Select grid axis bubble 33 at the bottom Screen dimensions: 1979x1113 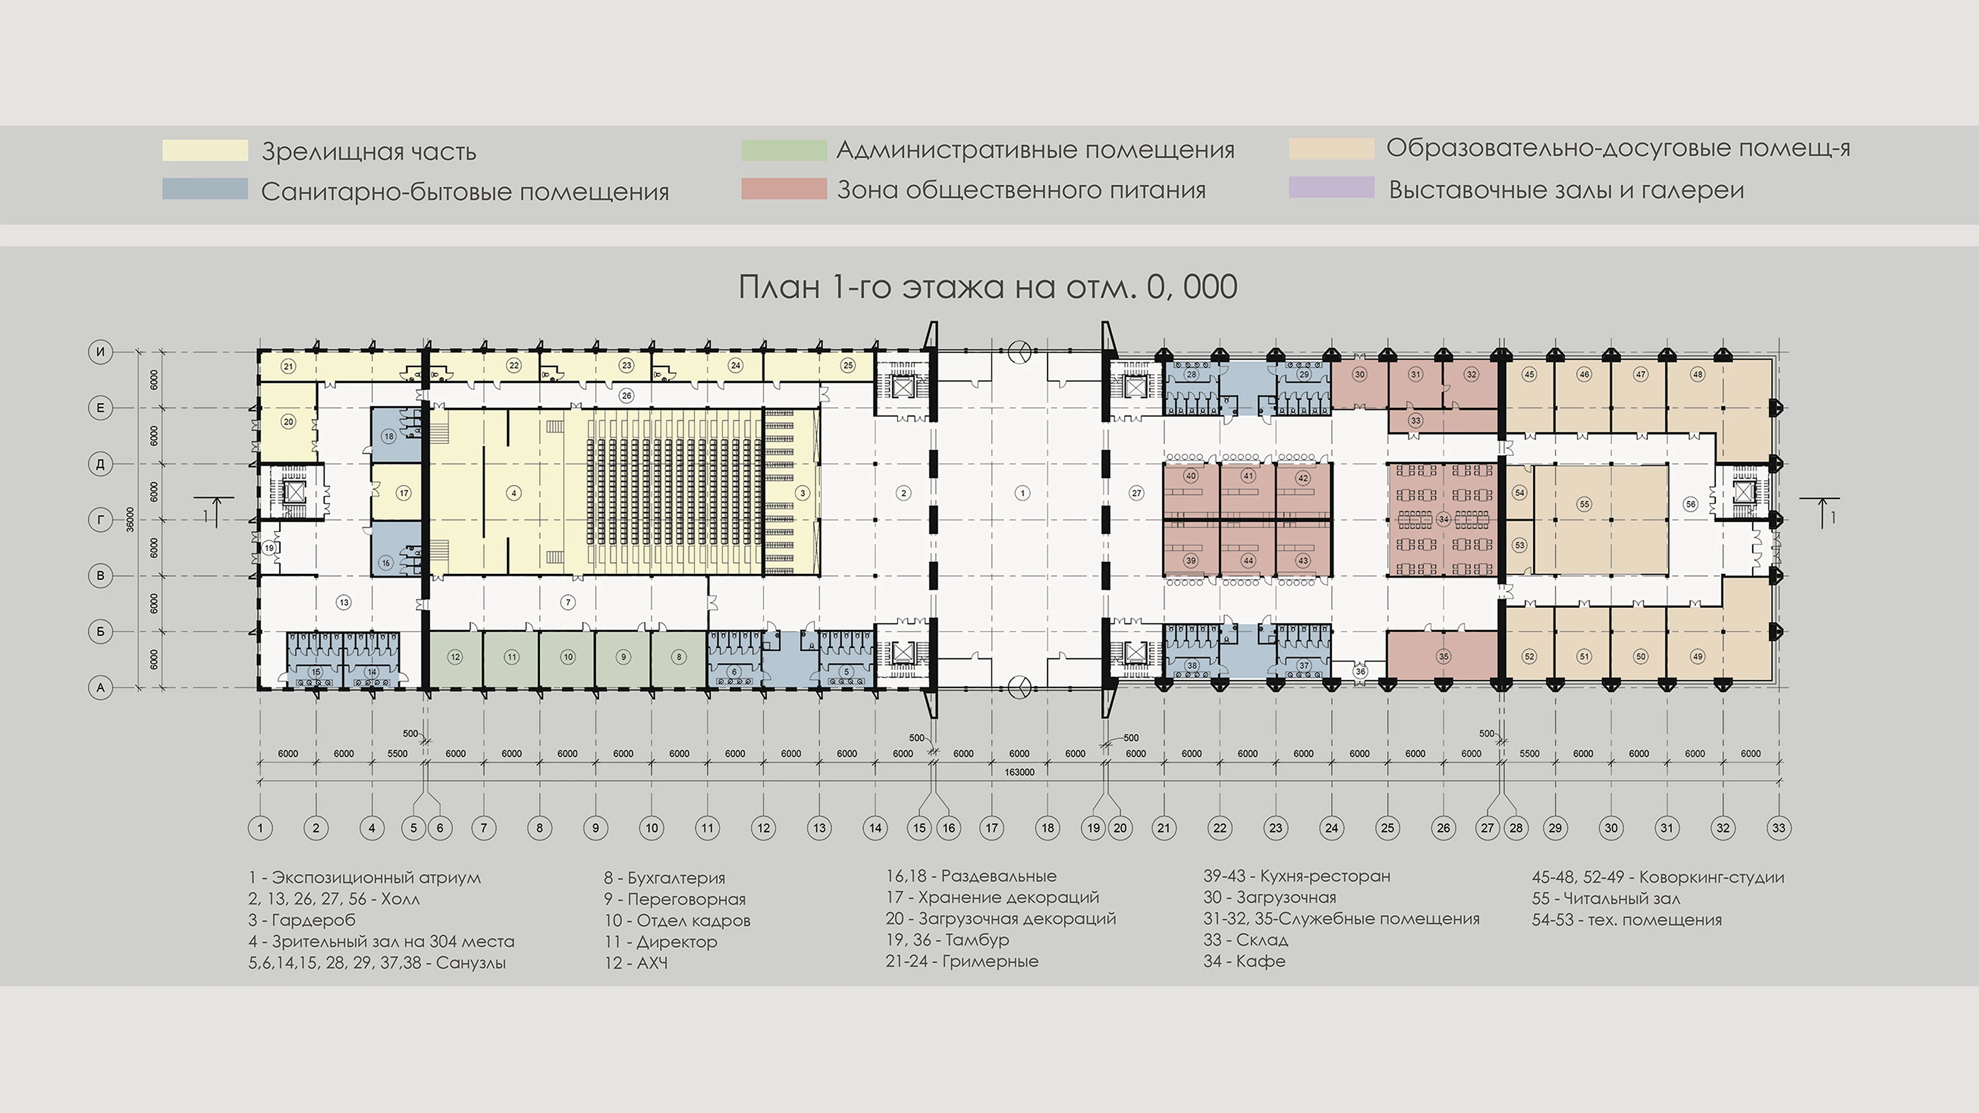[1779, 828]
